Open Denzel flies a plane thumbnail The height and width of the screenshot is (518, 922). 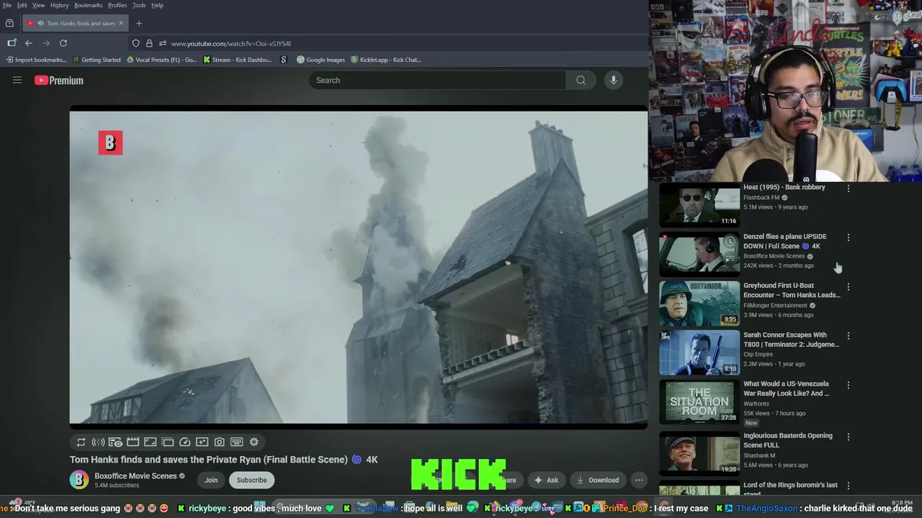pyautogui.click(x=699, y=254)
